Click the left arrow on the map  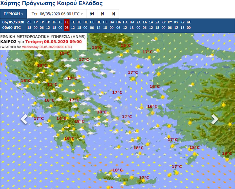[x=24, y=119]
